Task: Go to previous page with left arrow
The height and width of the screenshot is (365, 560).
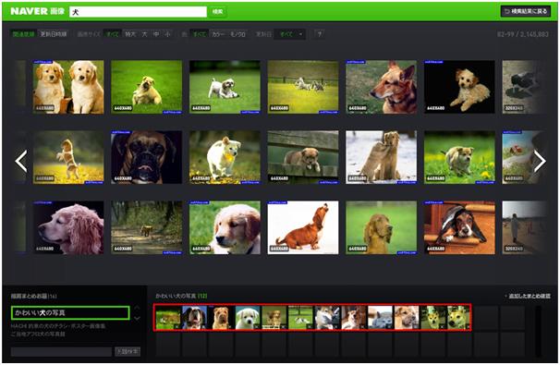Action: point(21,162)
